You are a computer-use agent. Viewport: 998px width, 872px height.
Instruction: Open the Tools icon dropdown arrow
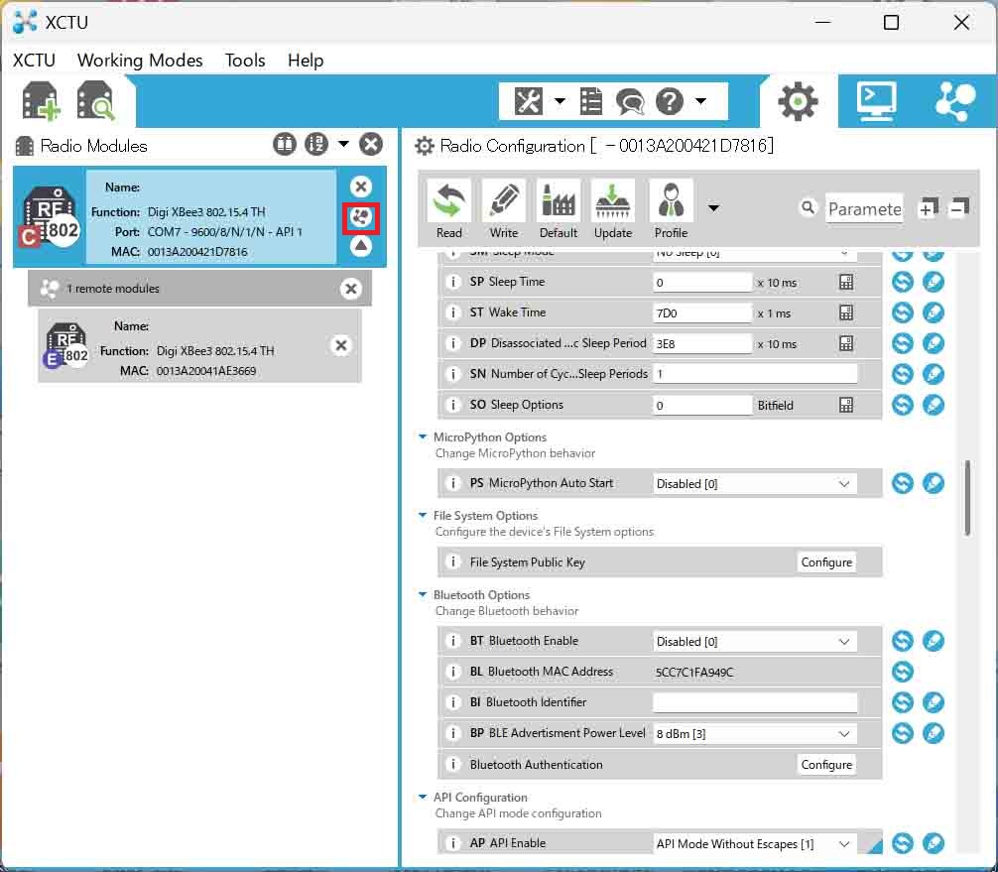coord(560,100)
